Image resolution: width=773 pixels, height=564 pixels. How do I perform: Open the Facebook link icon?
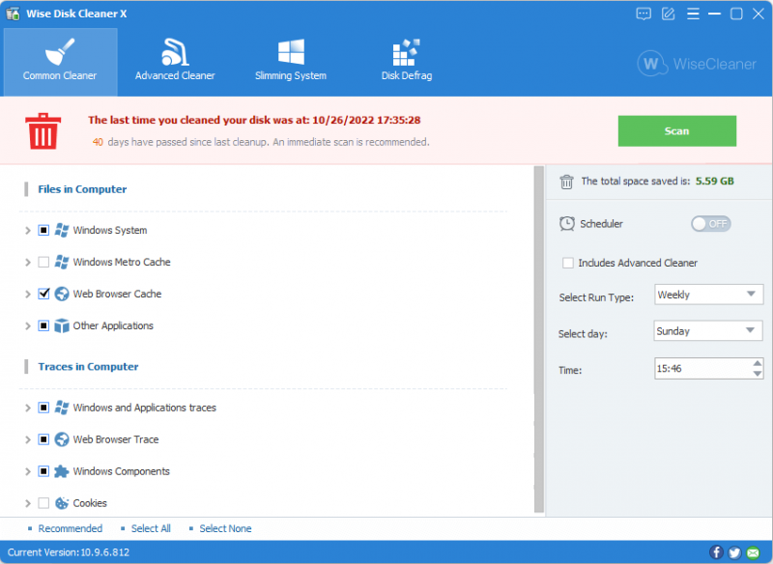click(x=716, y=552)
